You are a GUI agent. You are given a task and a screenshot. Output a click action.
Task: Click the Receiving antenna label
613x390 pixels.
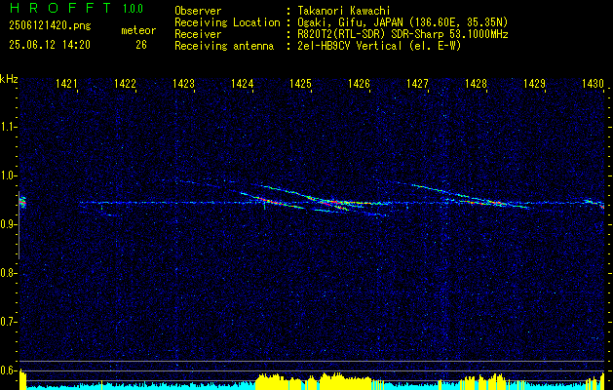pyautogui.click(x=224, y=46)
